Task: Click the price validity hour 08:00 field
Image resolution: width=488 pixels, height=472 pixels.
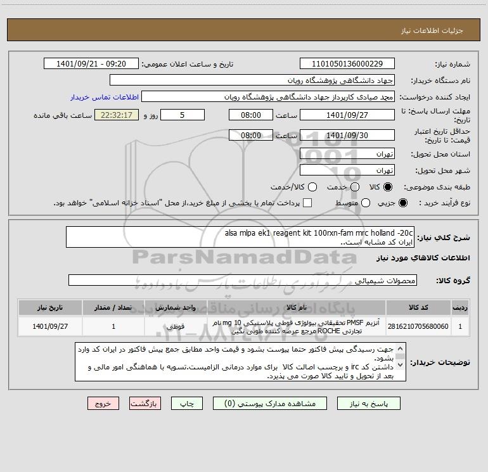Action: pyautogui.click(x=251, y=135)
